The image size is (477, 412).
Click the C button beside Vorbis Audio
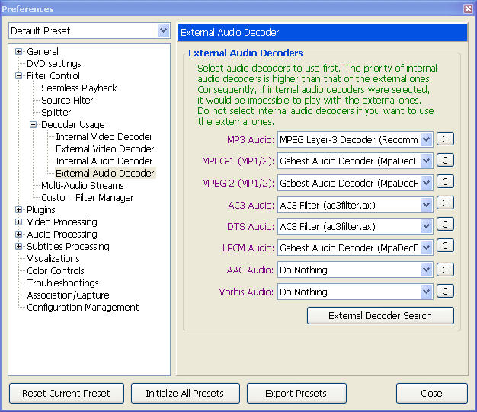point(445,292)
